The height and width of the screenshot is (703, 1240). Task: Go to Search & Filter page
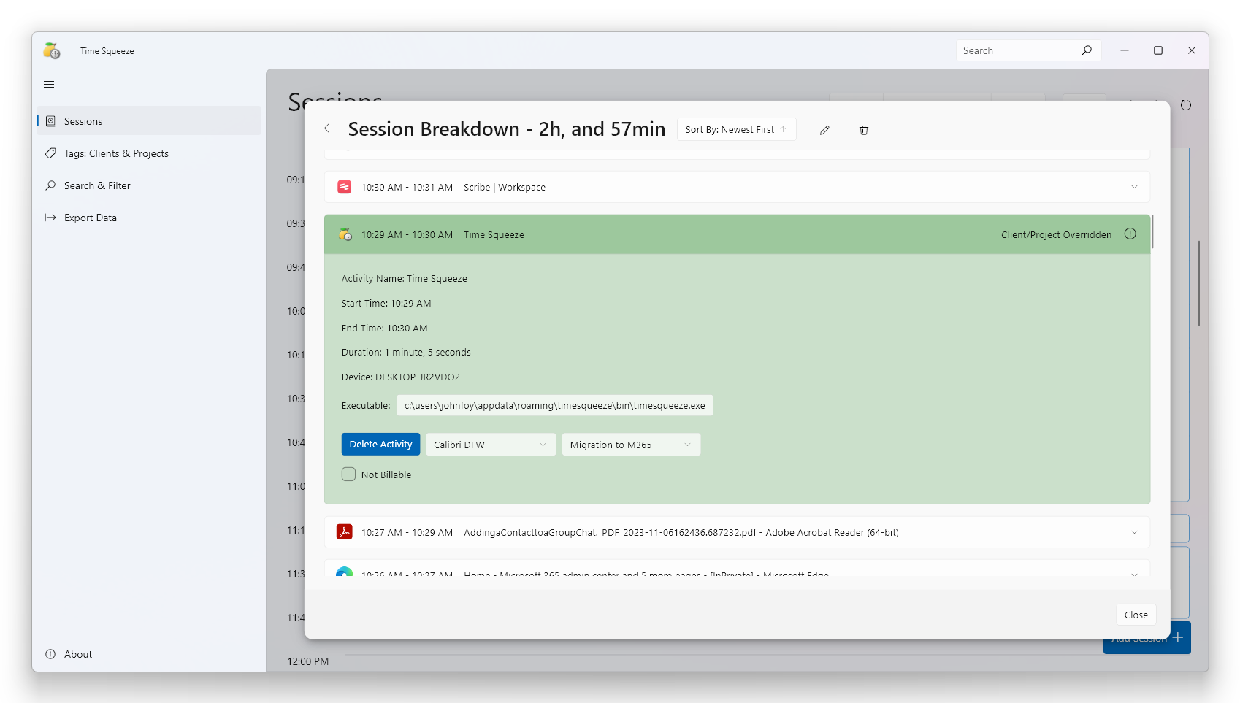coord(149,185)
